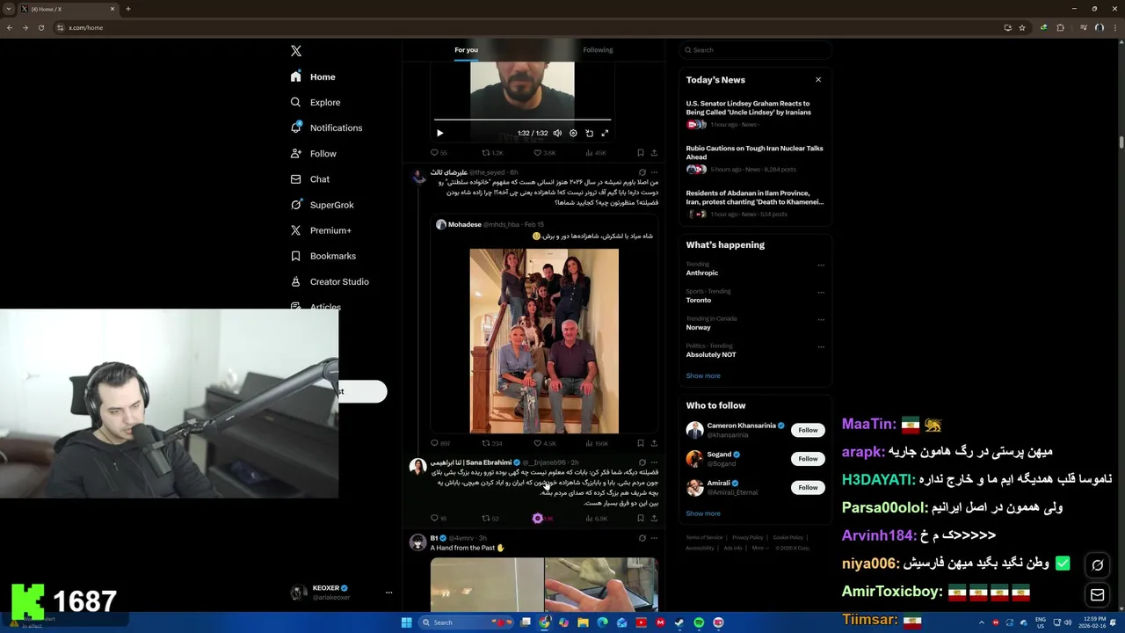1125x633 pixels.
Task: Open Explore in the sidebar
Action: coord(315,103)
